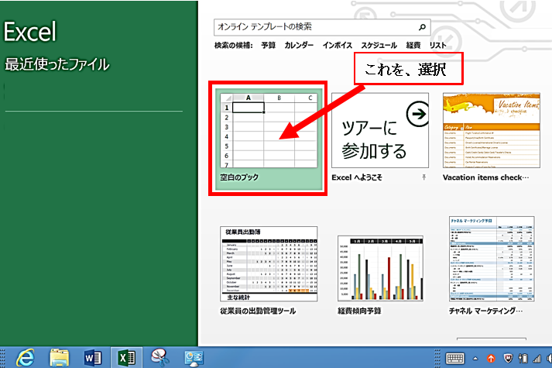Search suggested term リスト

437,46
